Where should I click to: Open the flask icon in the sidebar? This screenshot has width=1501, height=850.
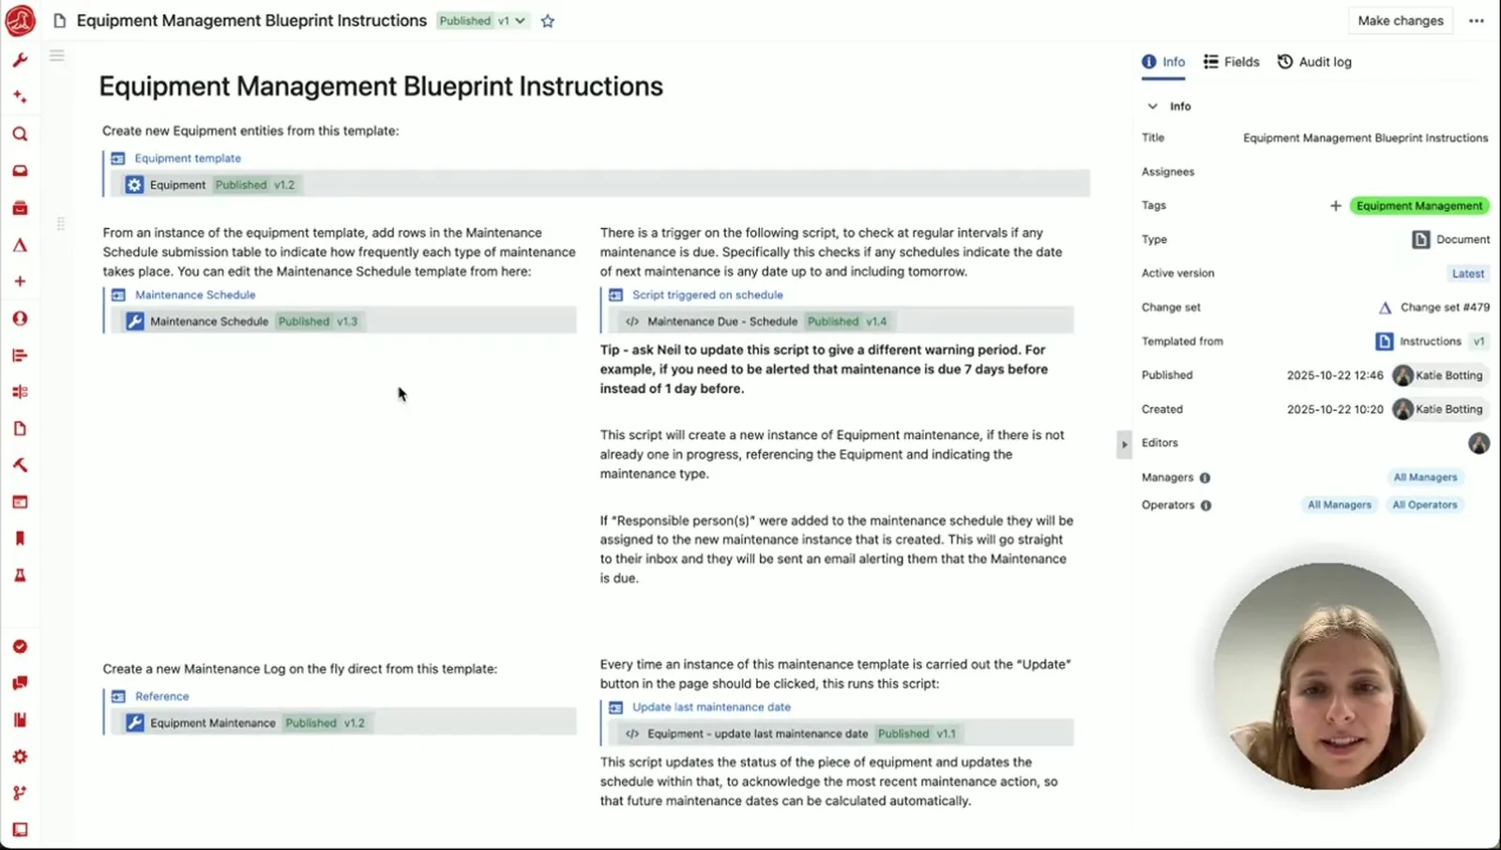20,575
